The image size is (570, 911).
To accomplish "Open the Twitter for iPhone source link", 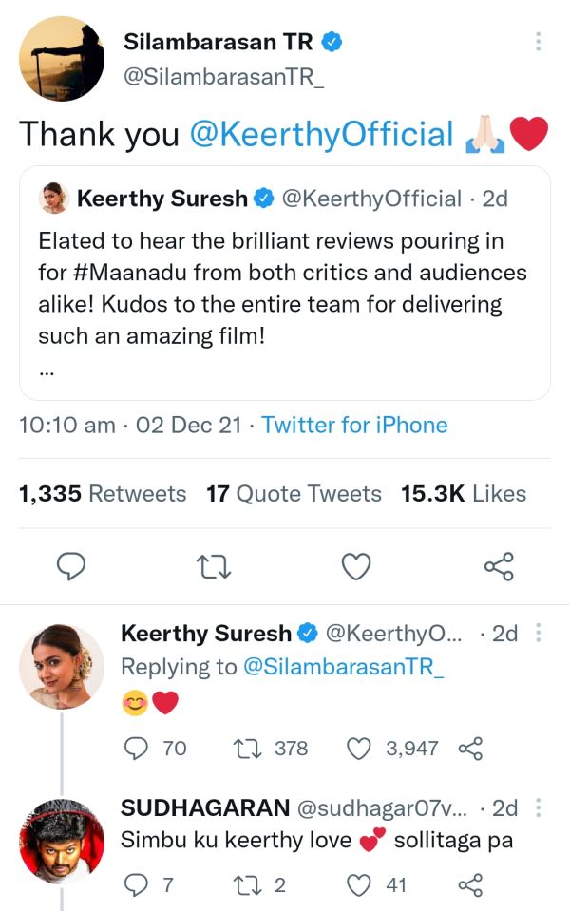I will click(354, 425).
